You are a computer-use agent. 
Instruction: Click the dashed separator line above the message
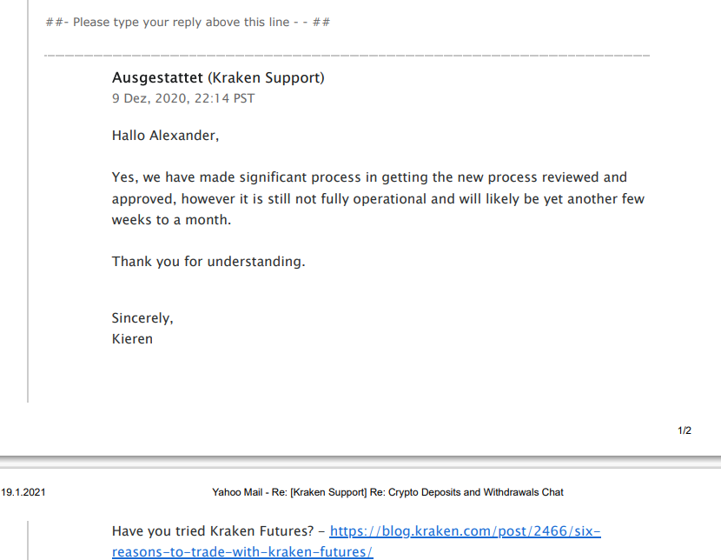(x=347, y=56)
